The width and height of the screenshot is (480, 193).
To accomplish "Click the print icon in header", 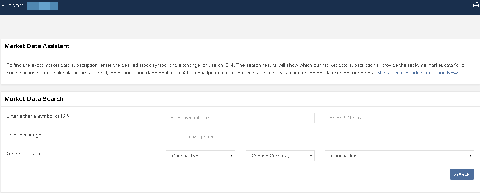I will click(x=475, y=5).
